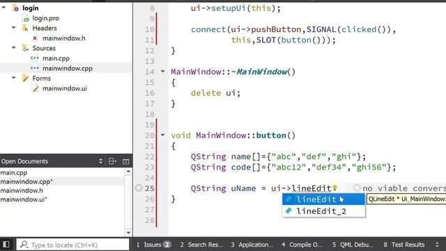The height and width of the screenshot is (251, 446).
Task: Click the no viable conversion annotation icon
Action: coord(357,188)
